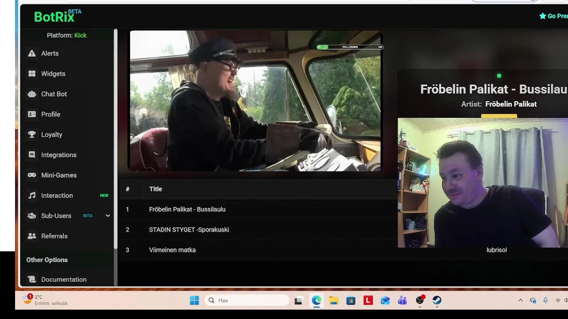Click the Go Premium button
568x319 pixels.
click(553, 16)
